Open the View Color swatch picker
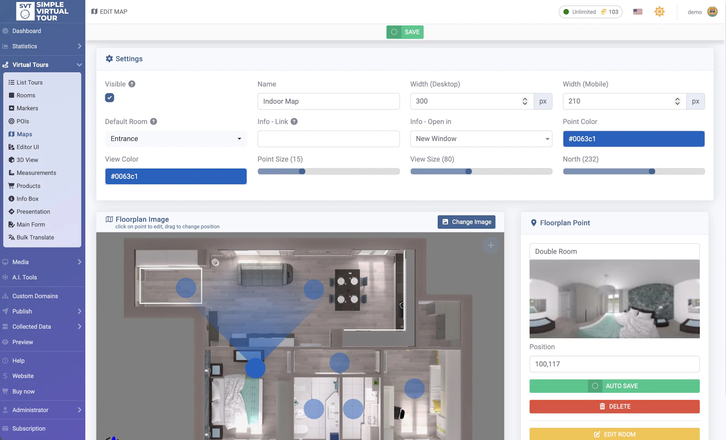Screen dimensions: 726x440 pos(176,176)
